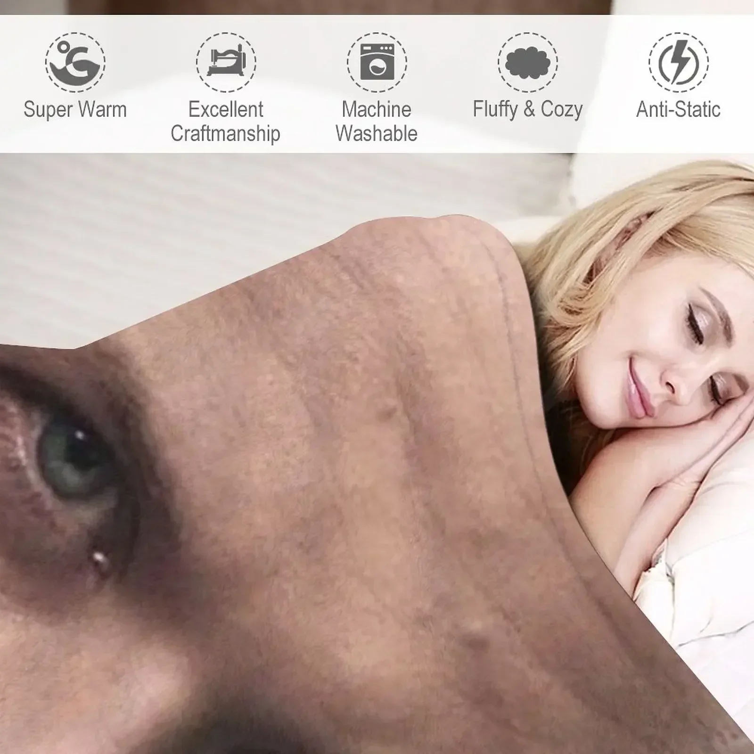Select the 'Fluffy & Cozy' label

528,110
